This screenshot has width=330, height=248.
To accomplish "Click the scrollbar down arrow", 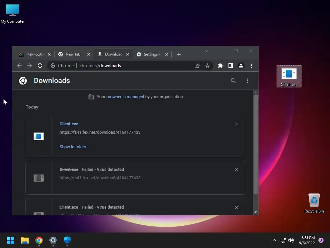I will [x=256, y=212].
